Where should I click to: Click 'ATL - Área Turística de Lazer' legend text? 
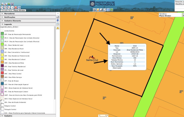(14, 70)
